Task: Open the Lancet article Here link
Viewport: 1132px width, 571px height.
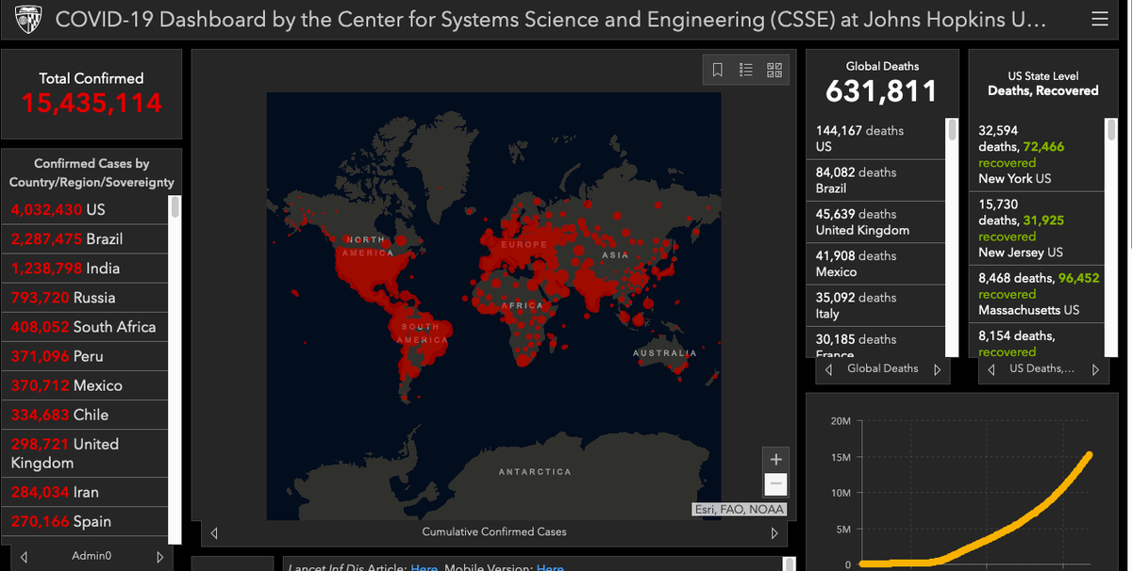Action: (x=424, y=567)
